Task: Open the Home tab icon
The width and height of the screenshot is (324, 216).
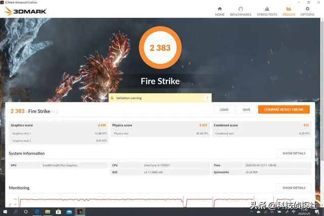Action: pos(220,9)
